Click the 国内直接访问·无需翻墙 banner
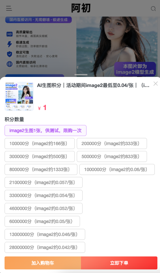Screen dimensions: 160x273 point(38,20)
